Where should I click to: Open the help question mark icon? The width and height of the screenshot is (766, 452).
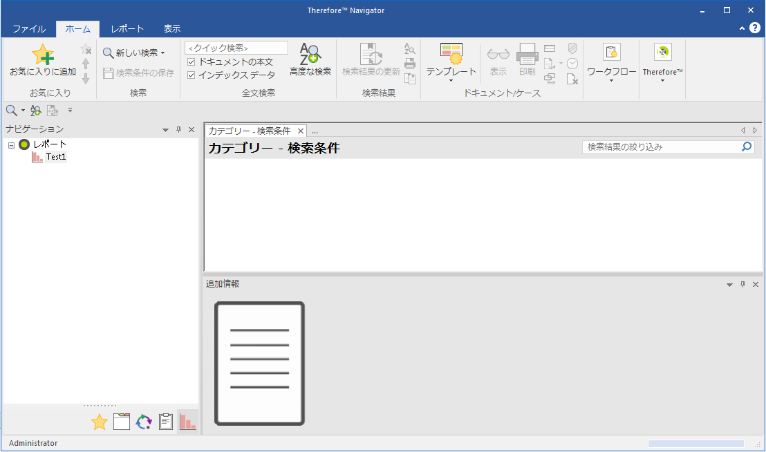755,28
